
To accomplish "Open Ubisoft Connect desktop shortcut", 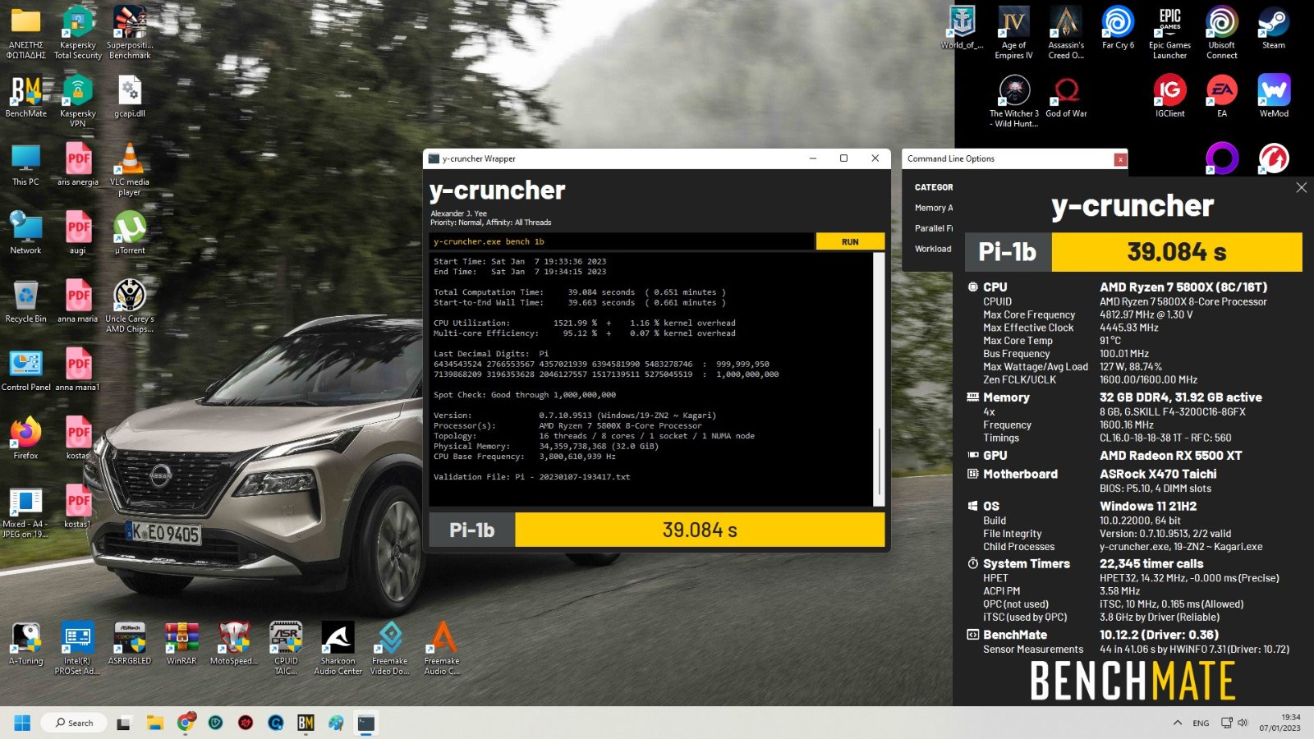I will click(1222, 33).
